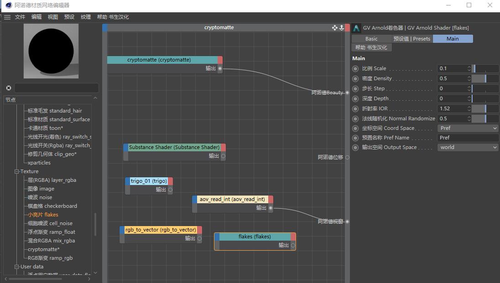Toggle the 密度 Density parameter circle
This screenshot has height=283, width=500.
click(x=355, y=79)
